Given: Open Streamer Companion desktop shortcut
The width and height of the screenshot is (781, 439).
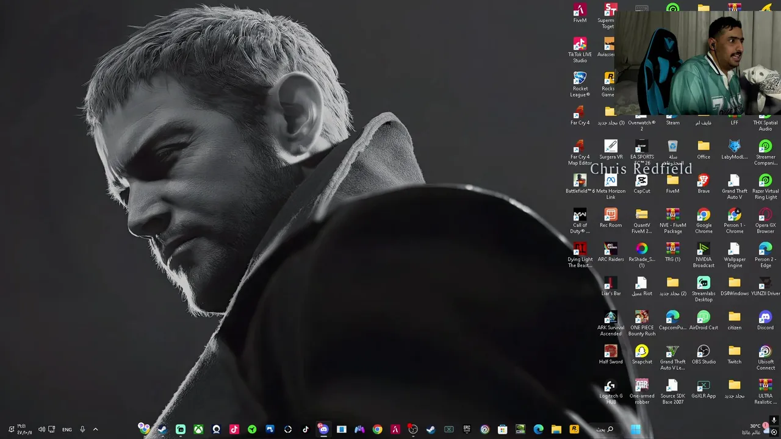Looking at the screenshot, I should 765,152.
